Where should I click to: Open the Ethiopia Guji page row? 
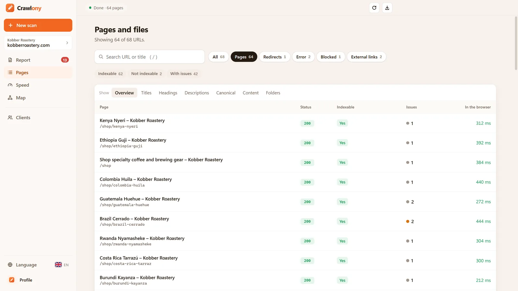(295, 143)
